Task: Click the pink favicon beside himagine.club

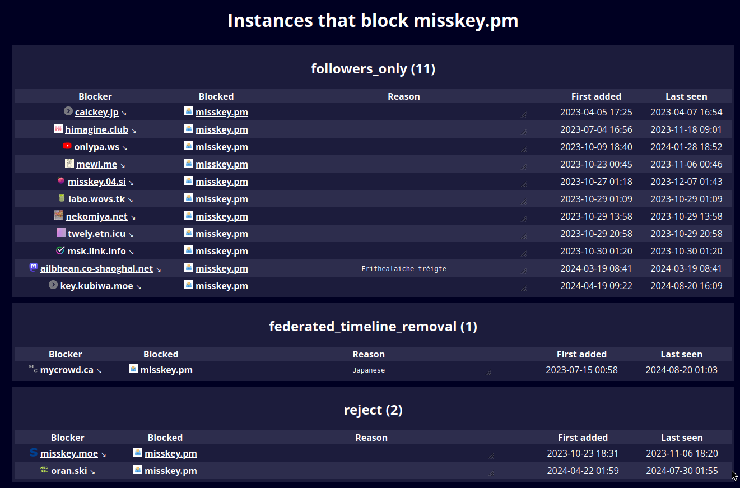Action: [x=58, y=129]
